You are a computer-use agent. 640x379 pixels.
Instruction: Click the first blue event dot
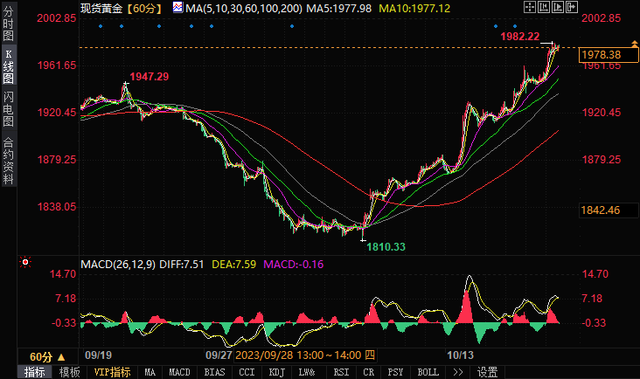point(101,26)
